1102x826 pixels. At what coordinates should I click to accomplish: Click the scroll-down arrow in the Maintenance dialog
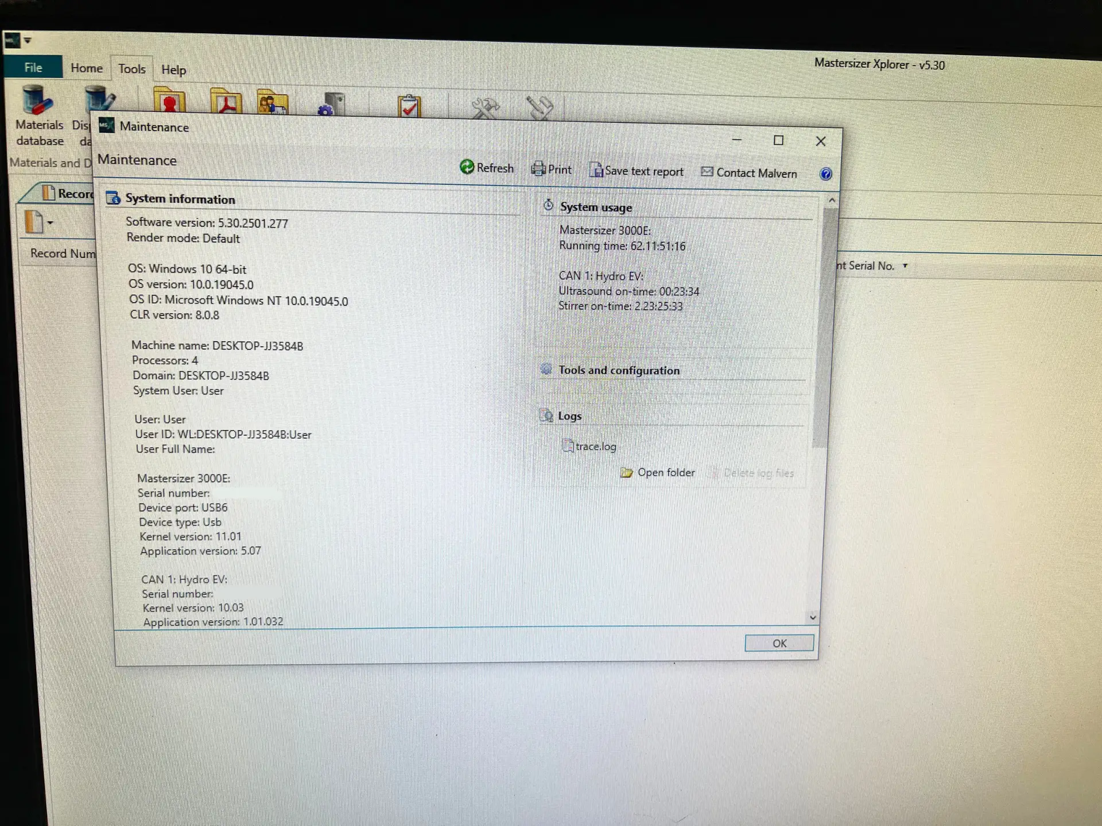tap(812, 618)
